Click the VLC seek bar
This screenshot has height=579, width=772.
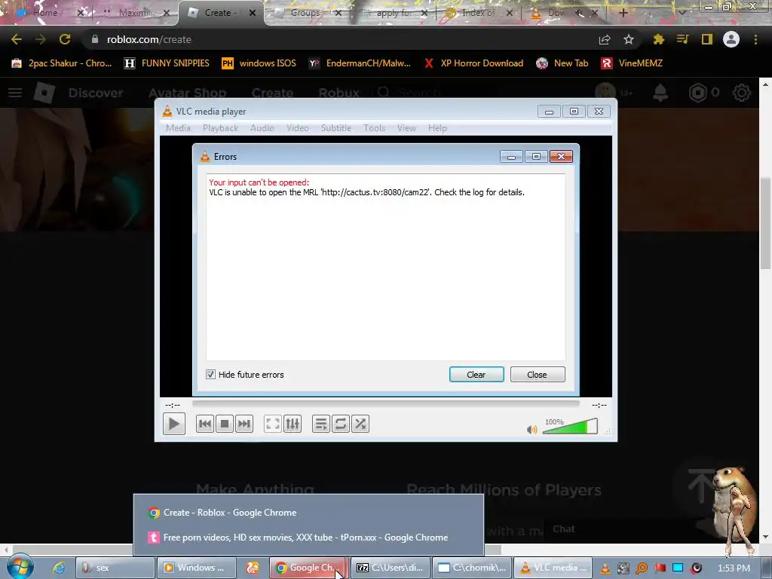(x=385, y=404)
